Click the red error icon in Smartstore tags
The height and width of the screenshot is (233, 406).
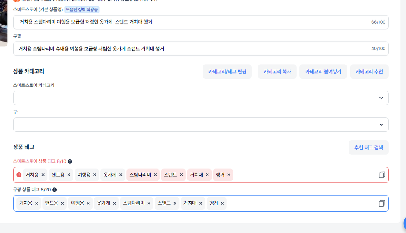click(x=19, y=175)
